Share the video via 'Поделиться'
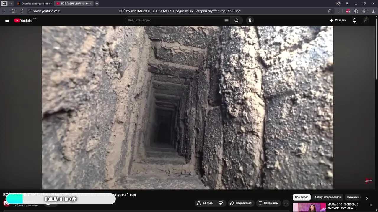The width and height of the screenshot is (378, 212). (241, 203)
